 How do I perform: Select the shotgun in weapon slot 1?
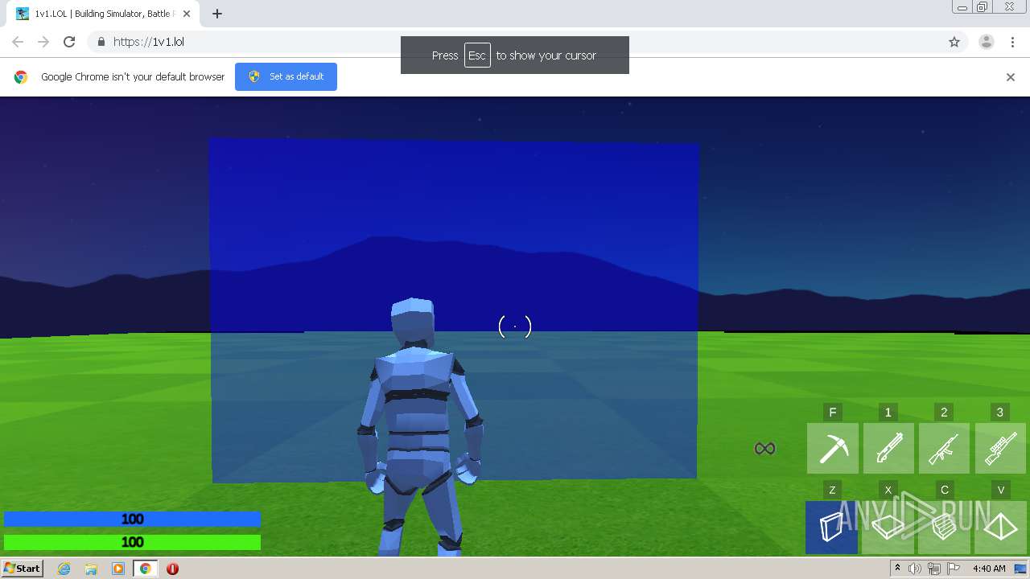point(888,449)
